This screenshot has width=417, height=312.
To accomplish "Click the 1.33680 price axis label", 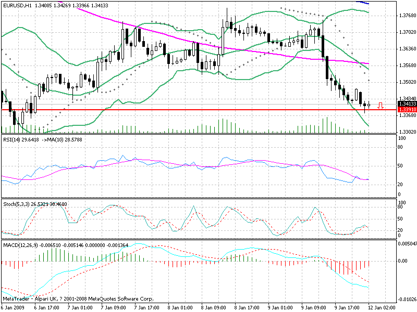I will [408, 115].
